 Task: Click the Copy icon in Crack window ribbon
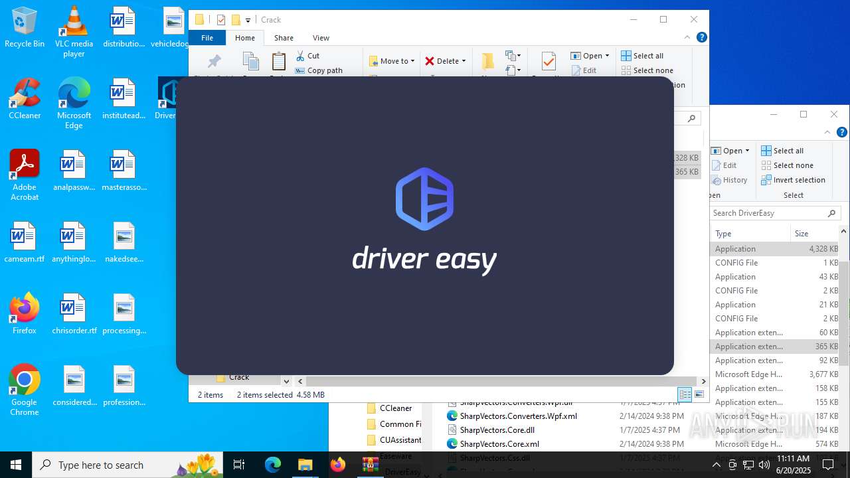pyautogui.click(x=250, y=62)
